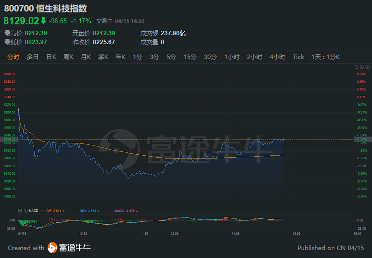Switch to the 月K monthly candlestick tab
Screen dimensions: 372x258
[86, 57]
